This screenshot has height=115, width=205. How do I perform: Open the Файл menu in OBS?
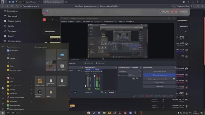pos(64,21)
